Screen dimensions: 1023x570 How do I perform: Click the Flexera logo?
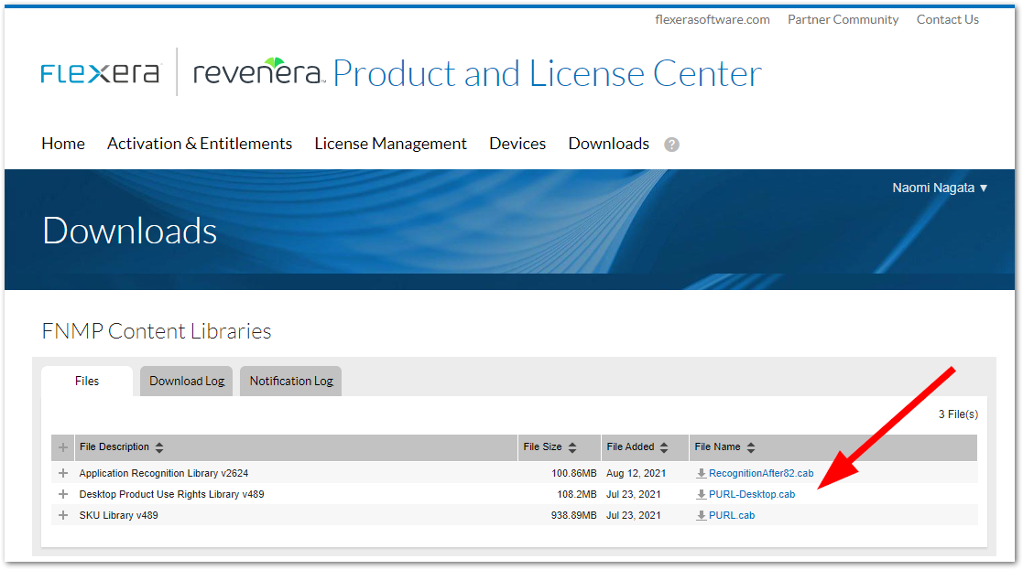pyautogui.click(x=100, y=73)
